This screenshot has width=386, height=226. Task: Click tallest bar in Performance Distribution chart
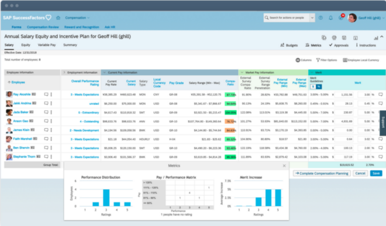click(x=106, y=198)
